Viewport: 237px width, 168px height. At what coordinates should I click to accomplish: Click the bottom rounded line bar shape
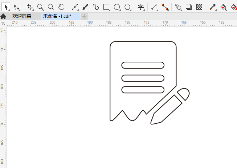(x=143, y=90)
